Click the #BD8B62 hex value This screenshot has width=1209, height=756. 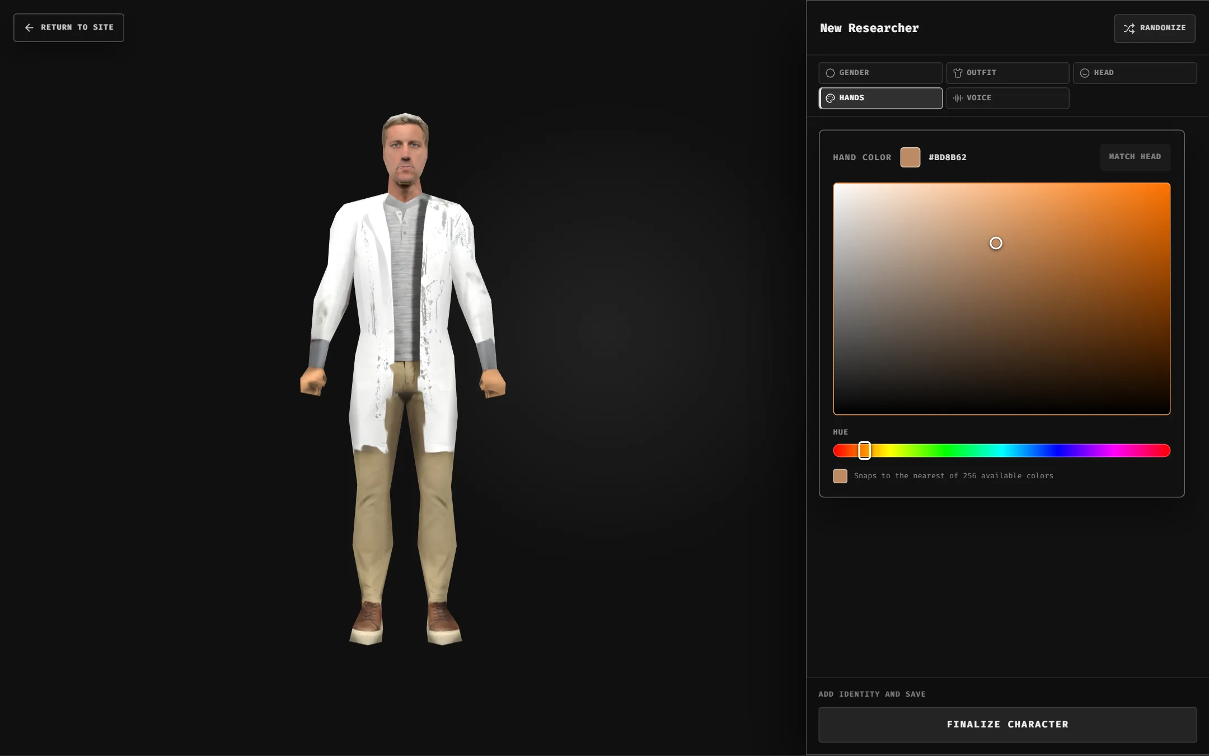(947, 157)
